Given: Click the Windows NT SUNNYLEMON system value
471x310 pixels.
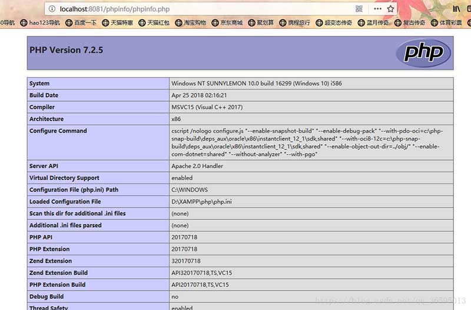Looking at the screenshot, I should [257, 84].
